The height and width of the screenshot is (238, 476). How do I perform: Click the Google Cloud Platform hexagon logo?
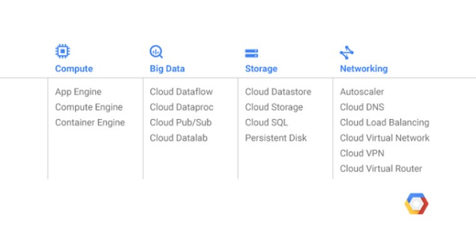coord(416,204)
